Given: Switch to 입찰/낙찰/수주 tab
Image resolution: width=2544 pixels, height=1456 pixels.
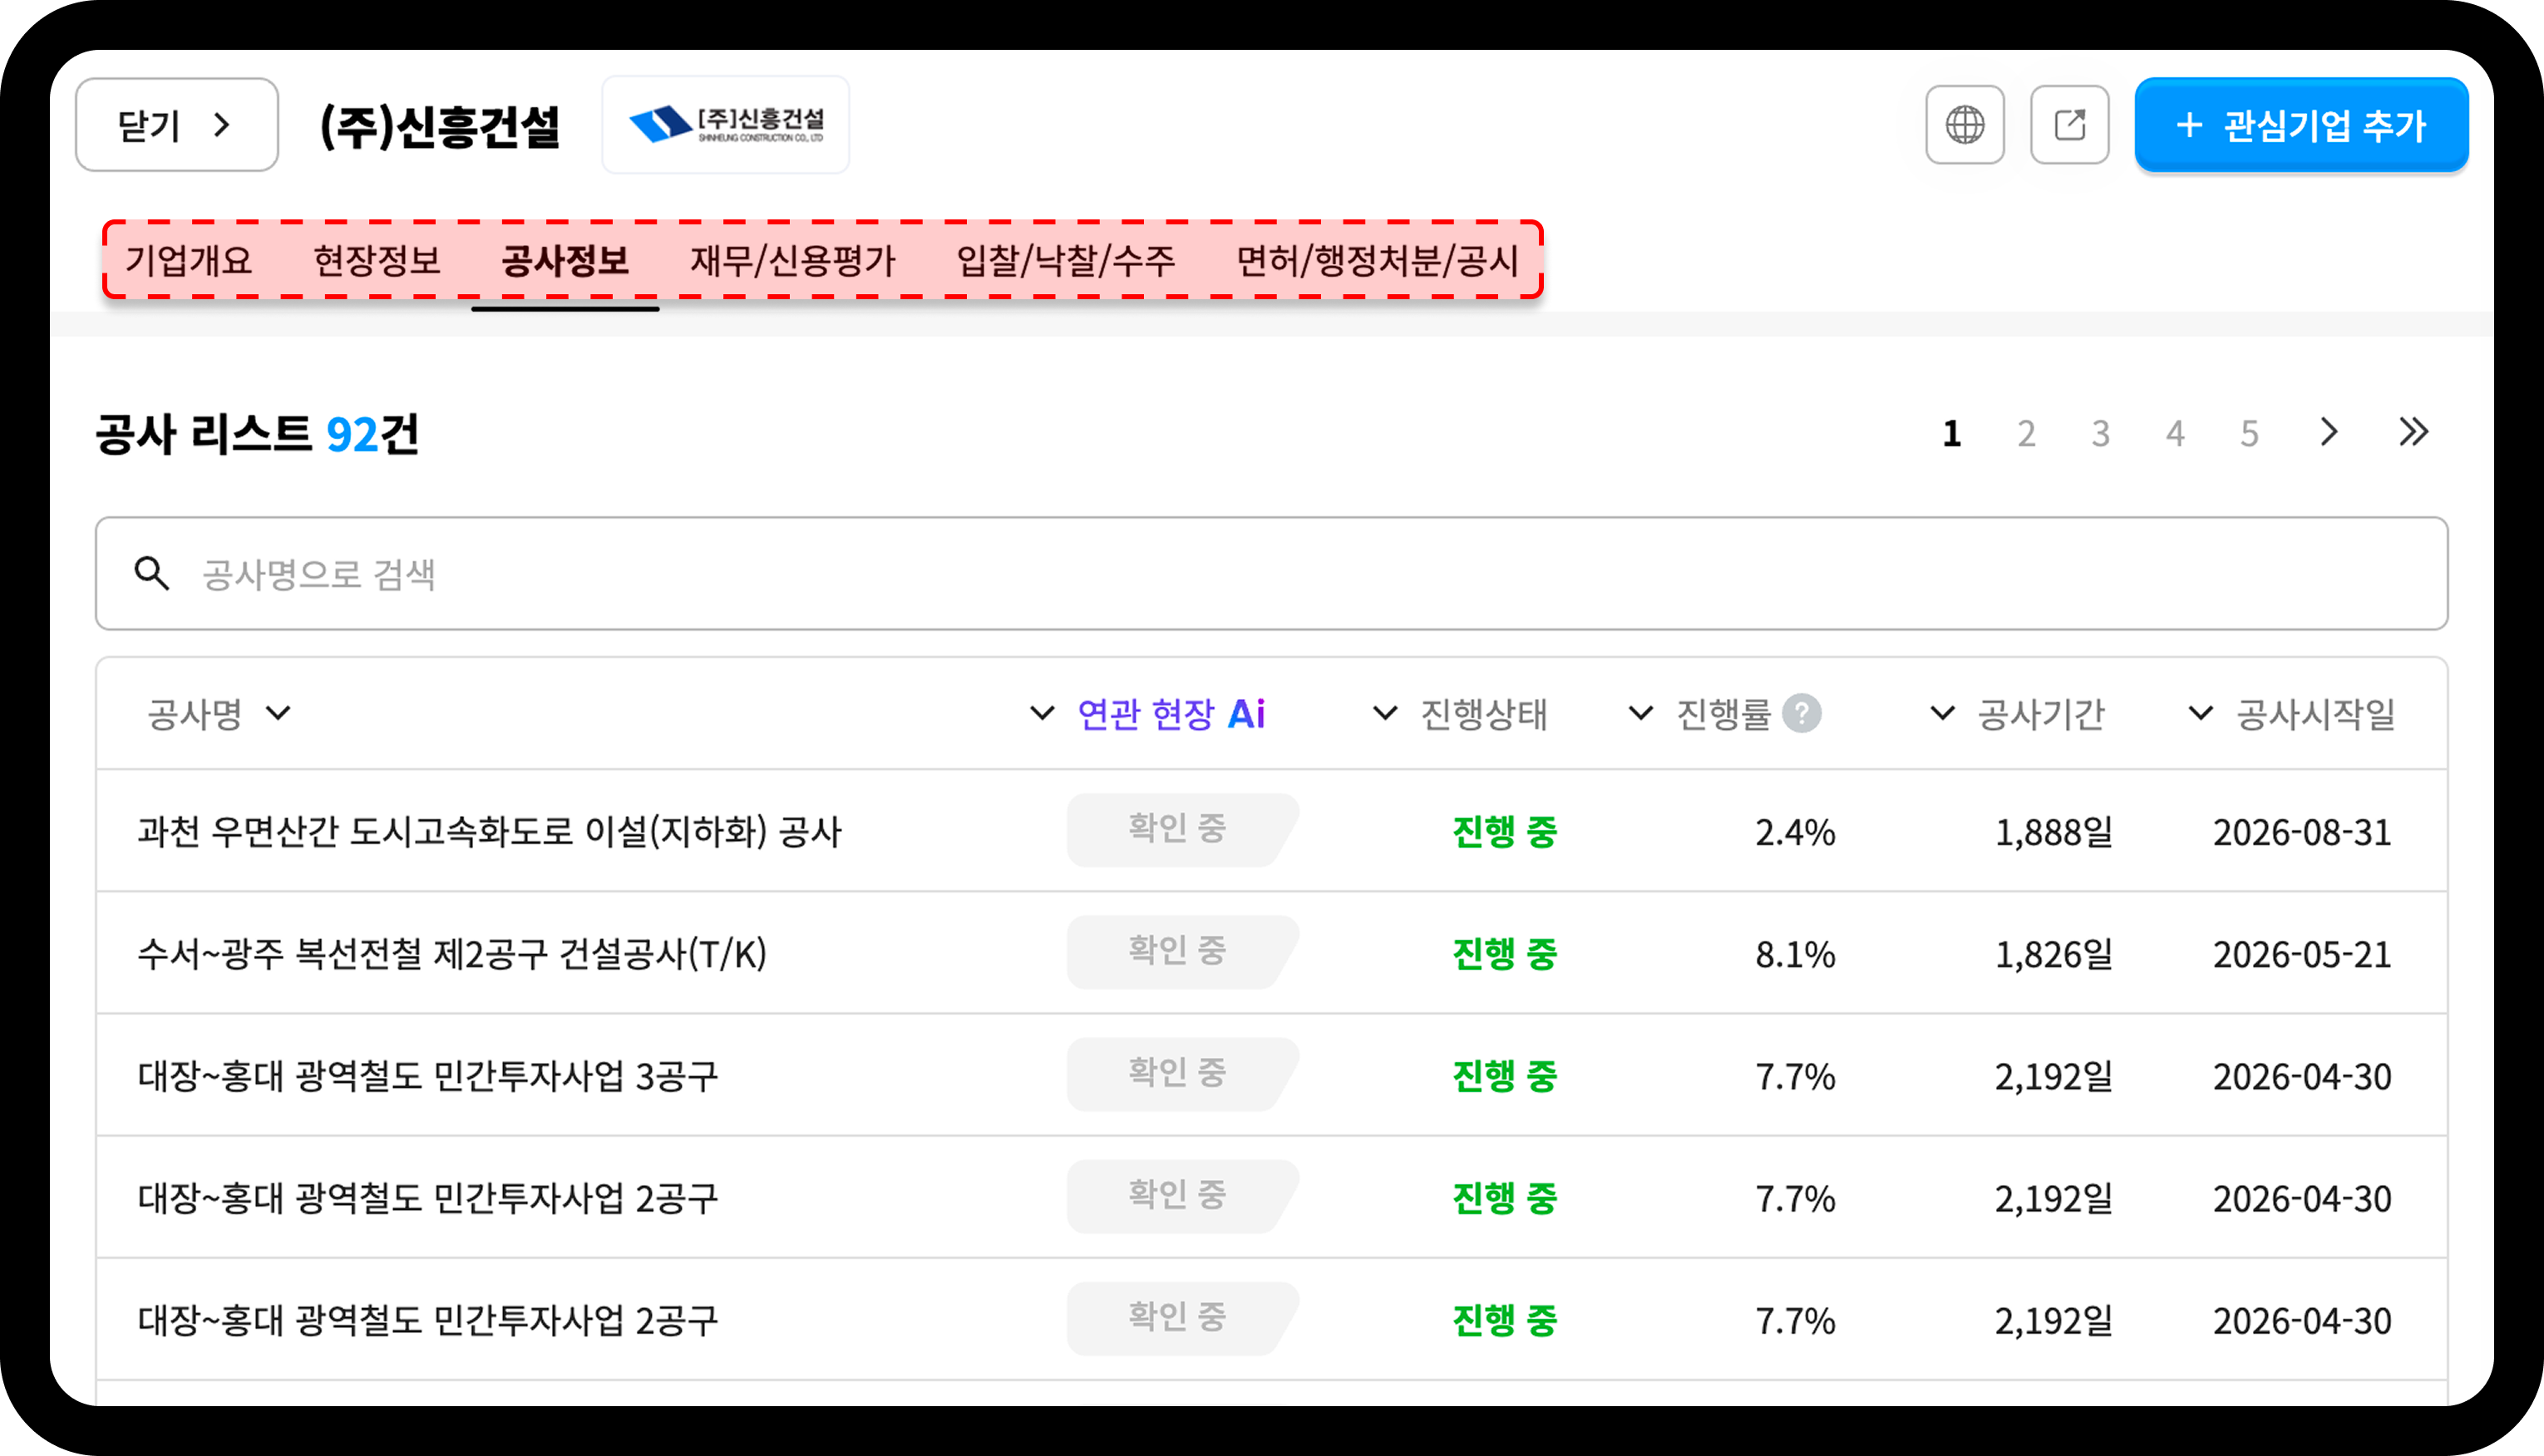Looking at the screenshot, I should click(1067, 261).
